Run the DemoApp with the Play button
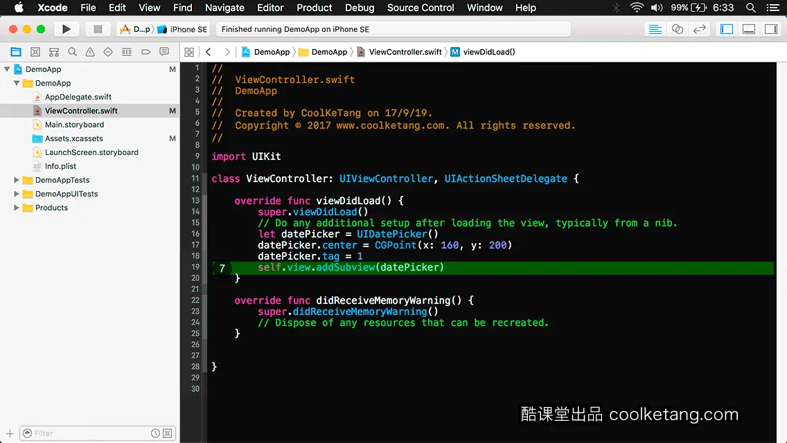 66,29
